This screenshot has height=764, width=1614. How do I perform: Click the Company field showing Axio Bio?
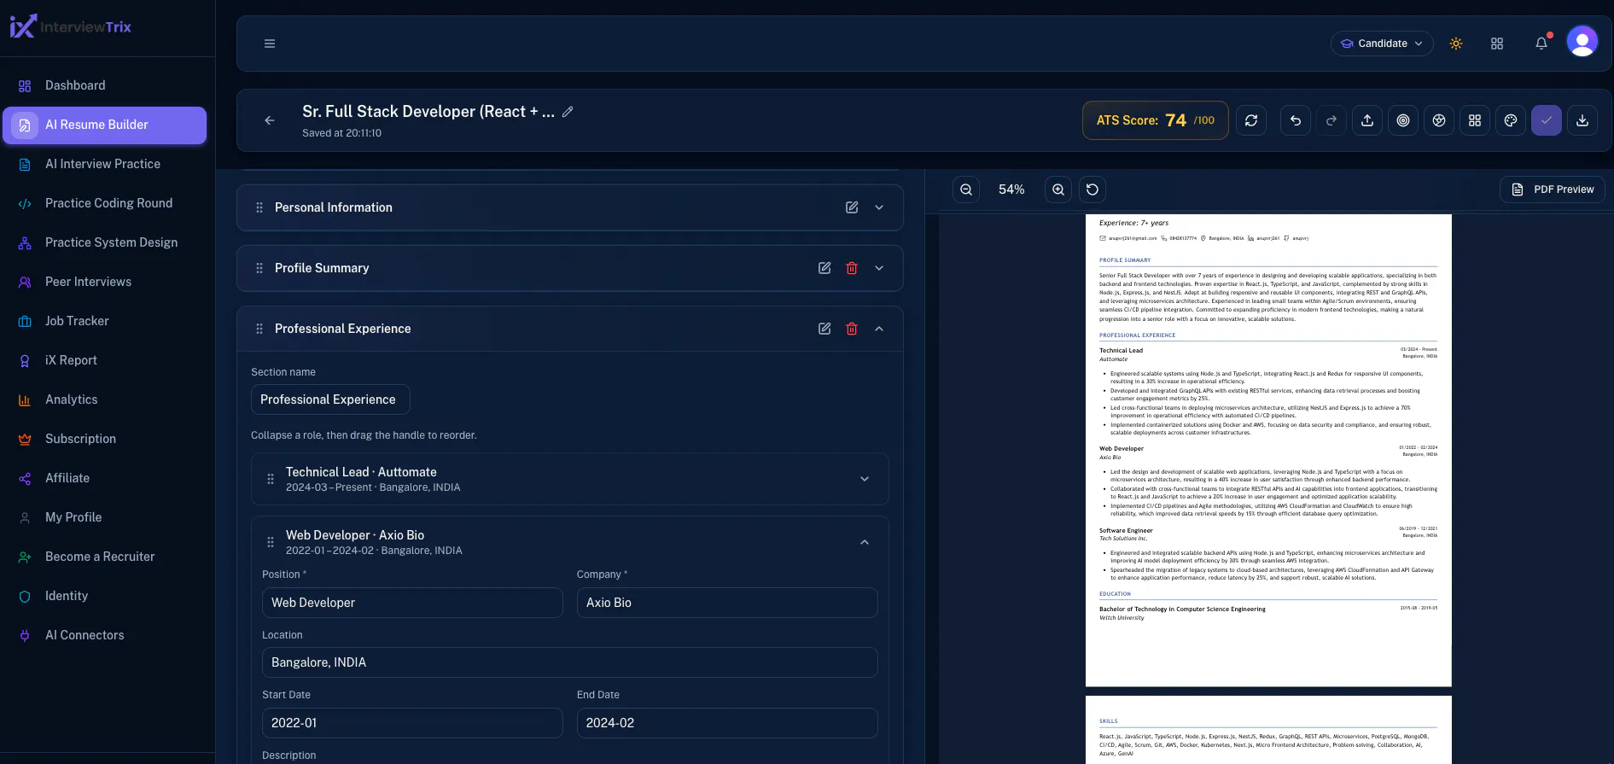(x=727, y=603)
